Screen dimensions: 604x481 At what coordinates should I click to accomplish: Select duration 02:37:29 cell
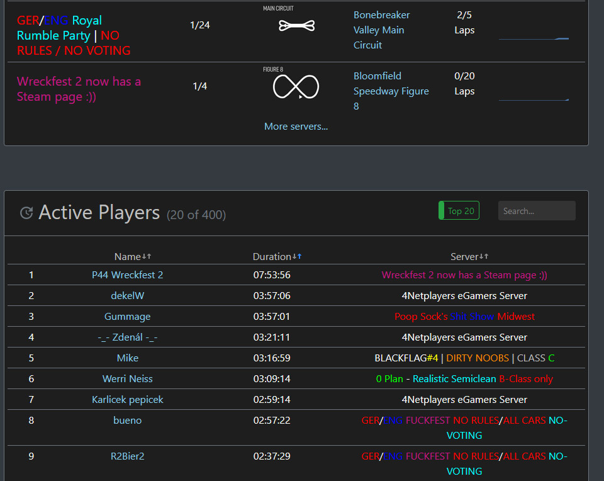click(272, 456)
